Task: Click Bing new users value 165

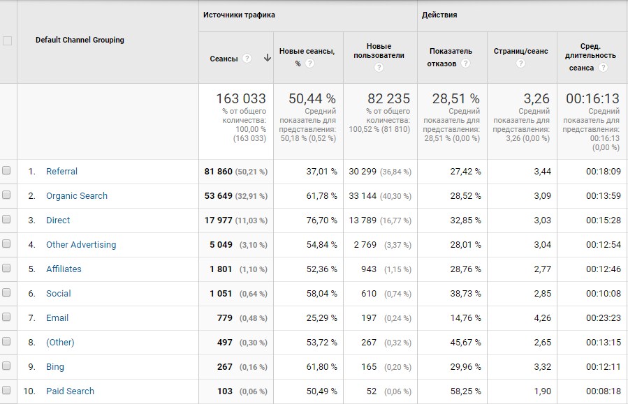Action: [x=369, y=367]
